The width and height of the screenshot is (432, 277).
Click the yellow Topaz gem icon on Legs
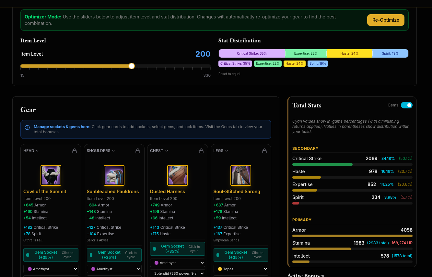coord(219,269)
